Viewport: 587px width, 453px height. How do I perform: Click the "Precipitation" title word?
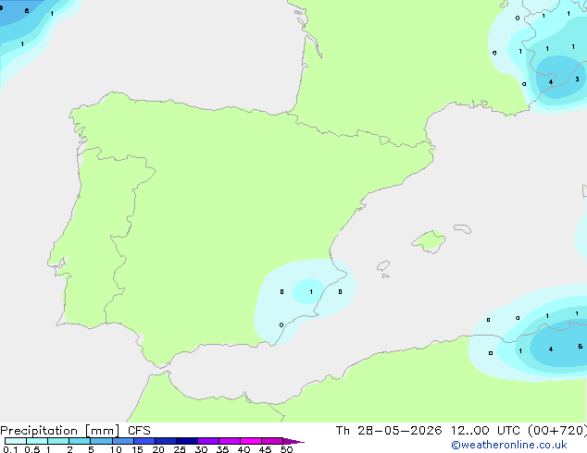coord(39,431)
